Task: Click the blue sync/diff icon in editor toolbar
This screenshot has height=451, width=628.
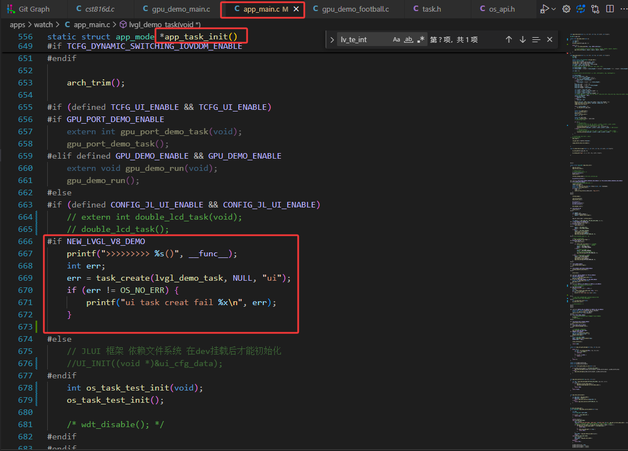Action: [x=580, y=9]
